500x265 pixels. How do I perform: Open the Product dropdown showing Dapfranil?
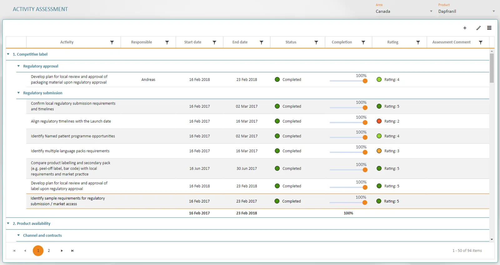coord(467,11)
